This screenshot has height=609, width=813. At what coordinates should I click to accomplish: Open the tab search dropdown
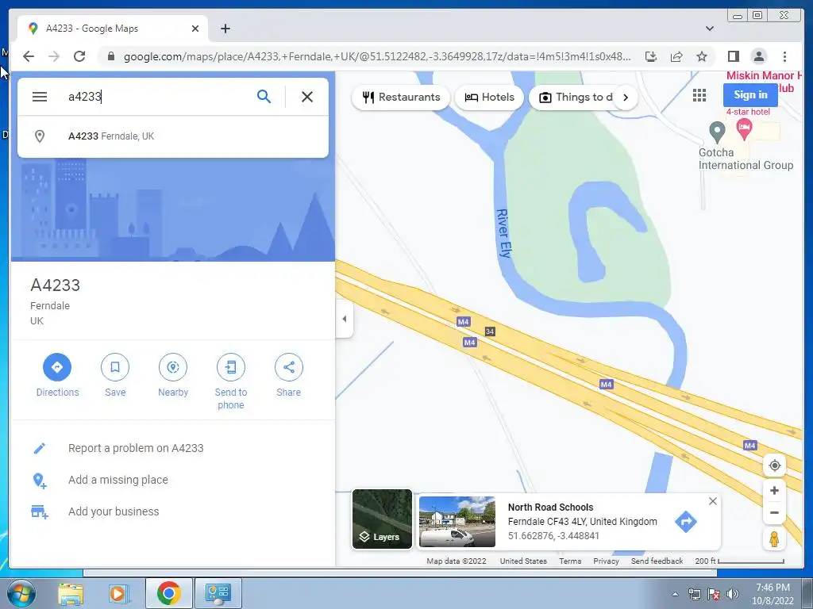pos(709,29)
